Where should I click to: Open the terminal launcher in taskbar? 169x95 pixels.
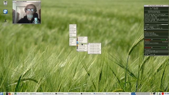click(x=7, y=94)
